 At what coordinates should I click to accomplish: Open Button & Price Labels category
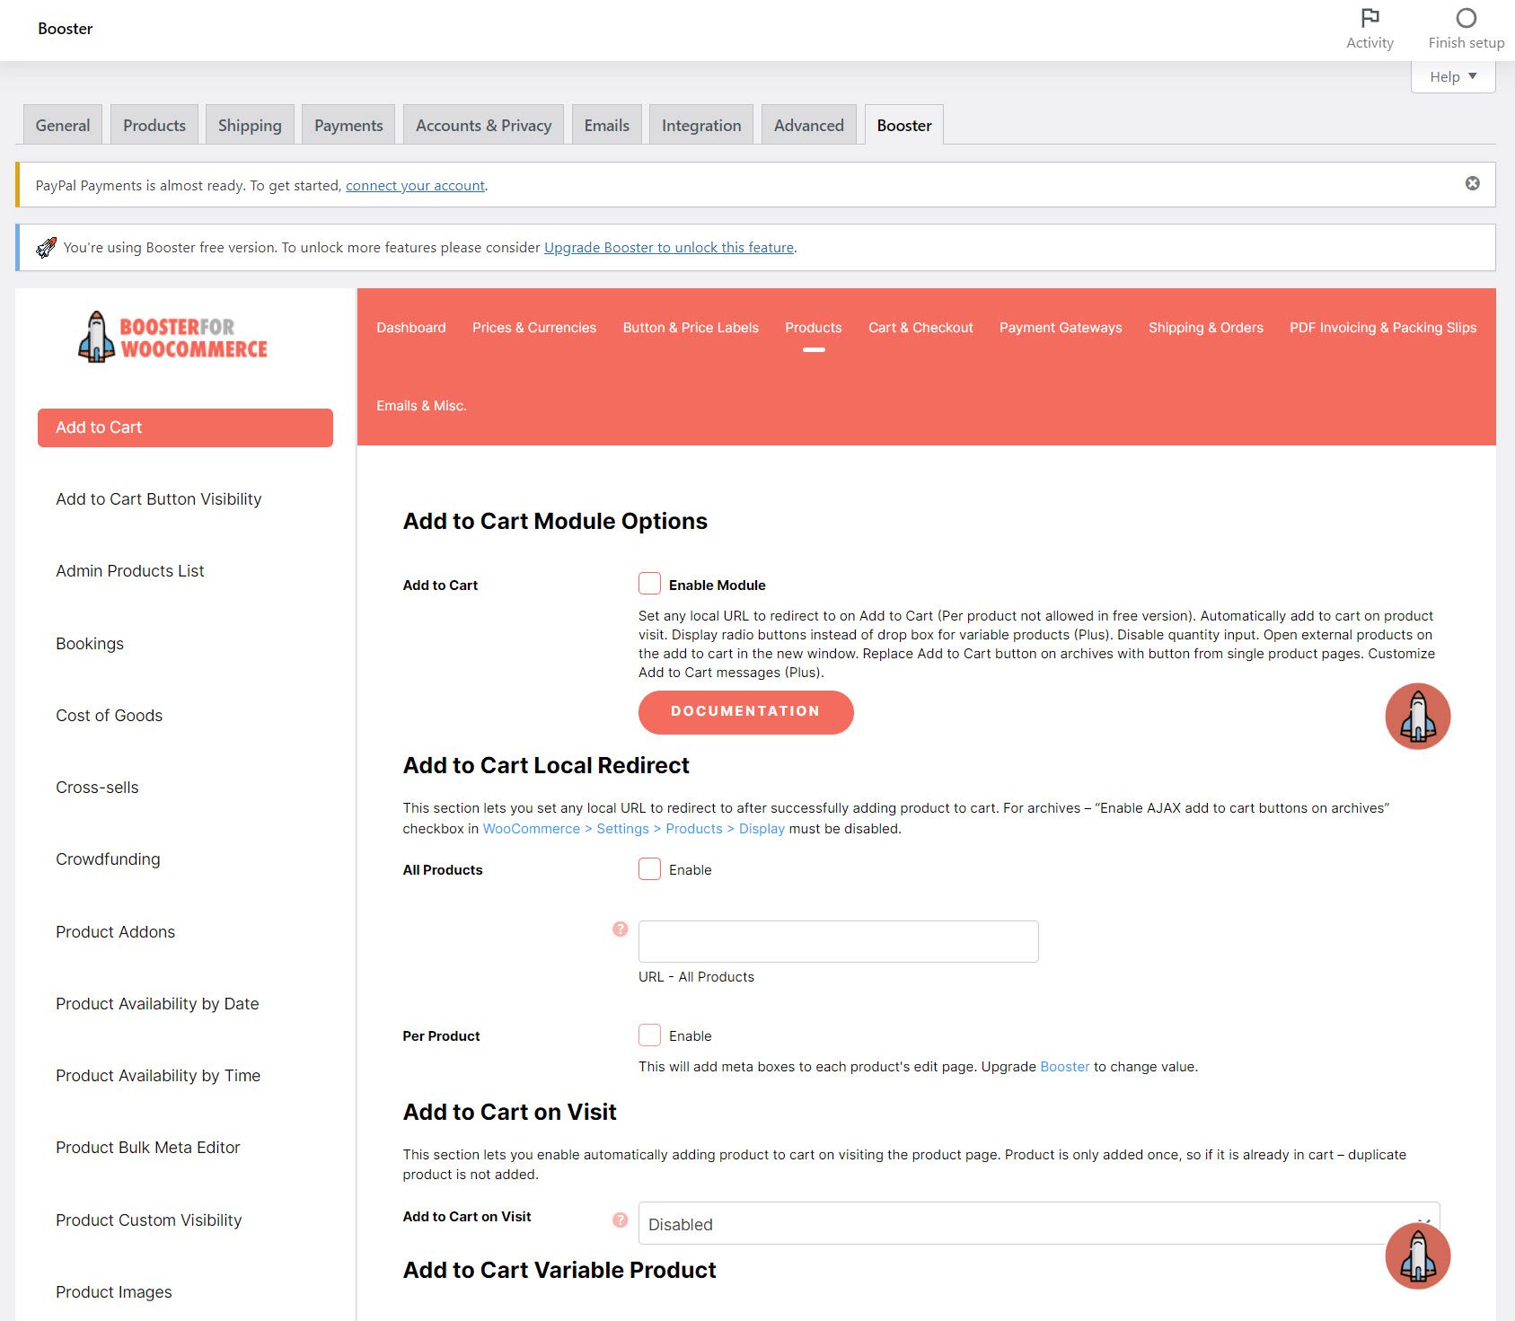(x=691, y=328)
